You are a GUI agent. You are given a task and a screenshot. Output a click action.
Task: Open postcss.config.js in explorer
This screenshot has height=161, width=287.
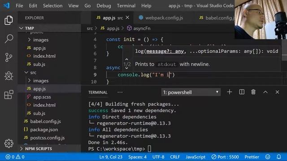click(x=48, y=138)
